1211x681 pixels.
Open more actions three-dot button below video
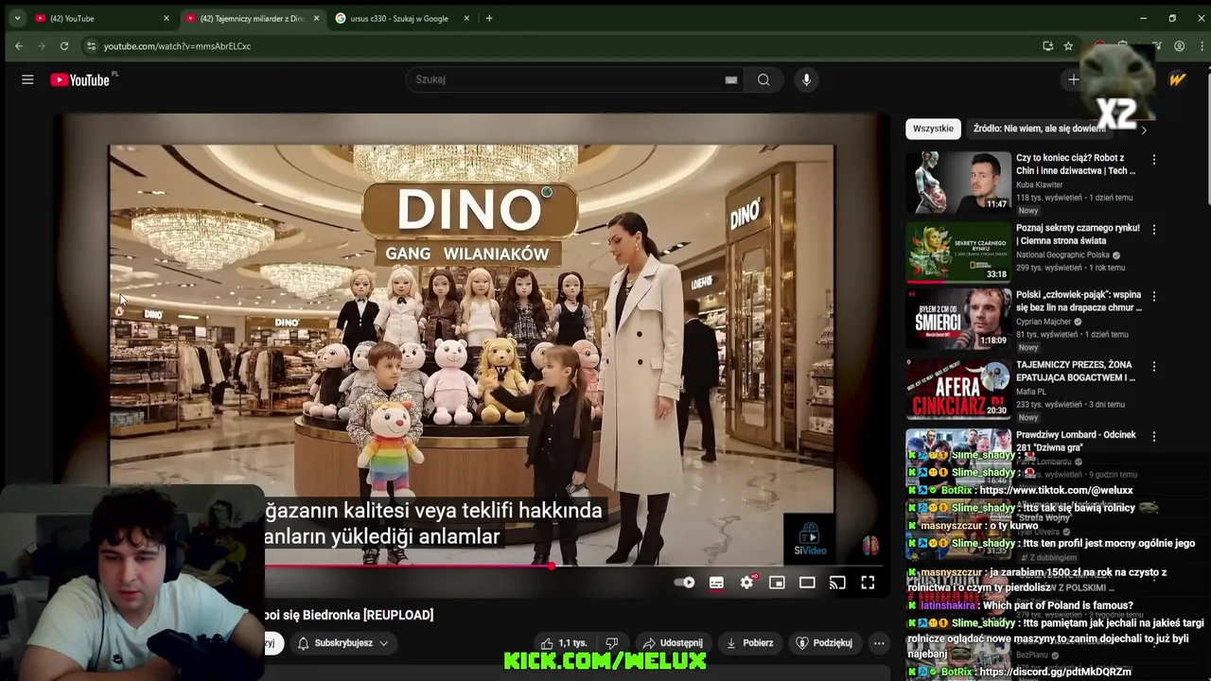point(879,643)
